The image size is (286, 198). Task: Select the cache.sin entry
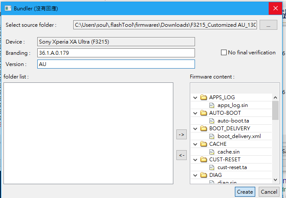[x=228, y=152]
